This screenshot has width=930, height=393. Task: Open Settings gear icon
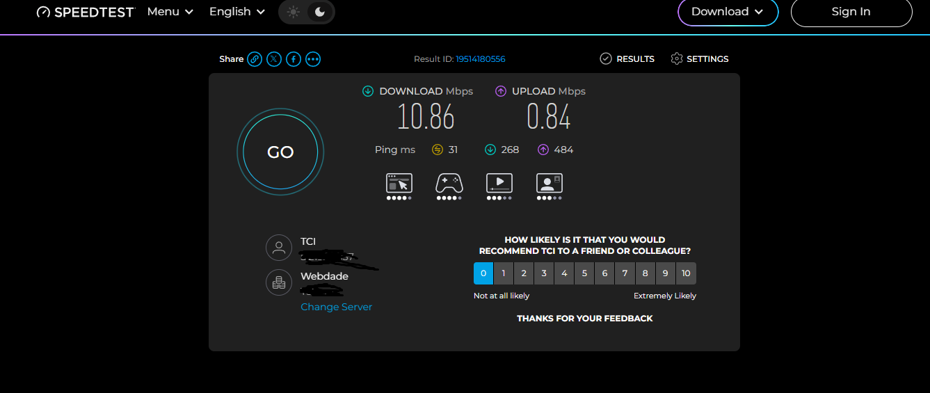(677, 59)
